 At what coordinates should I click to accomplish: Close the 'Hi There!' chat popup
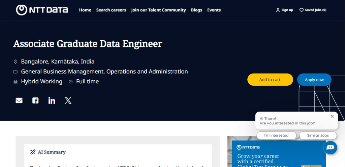332,117
